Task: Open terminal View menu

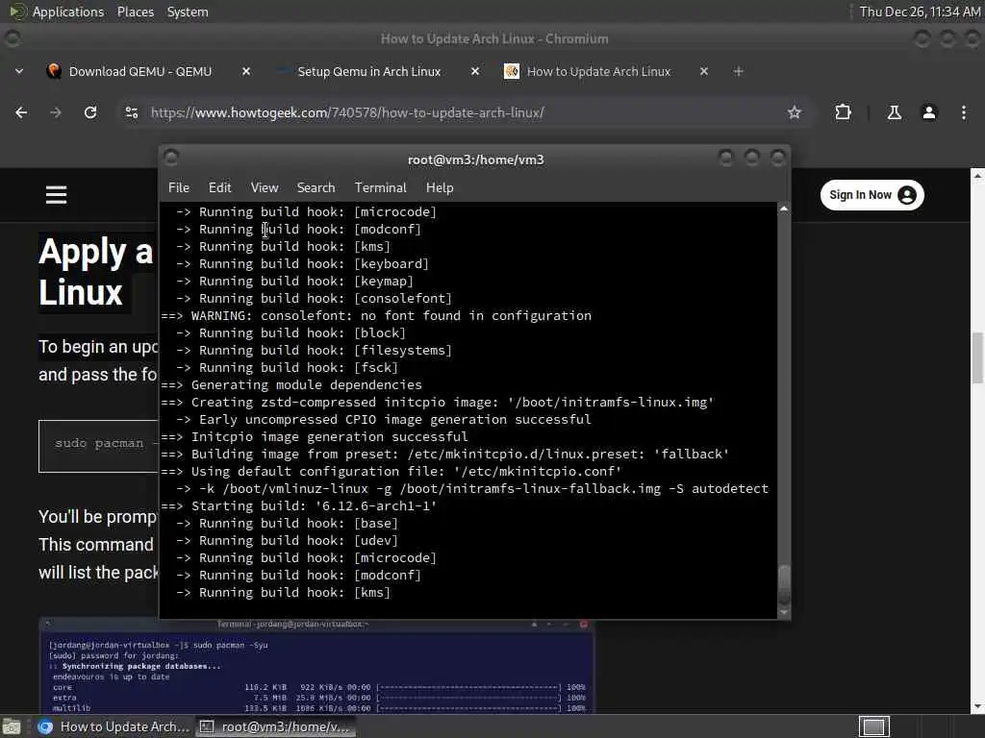Action: (x=265, y=187)
